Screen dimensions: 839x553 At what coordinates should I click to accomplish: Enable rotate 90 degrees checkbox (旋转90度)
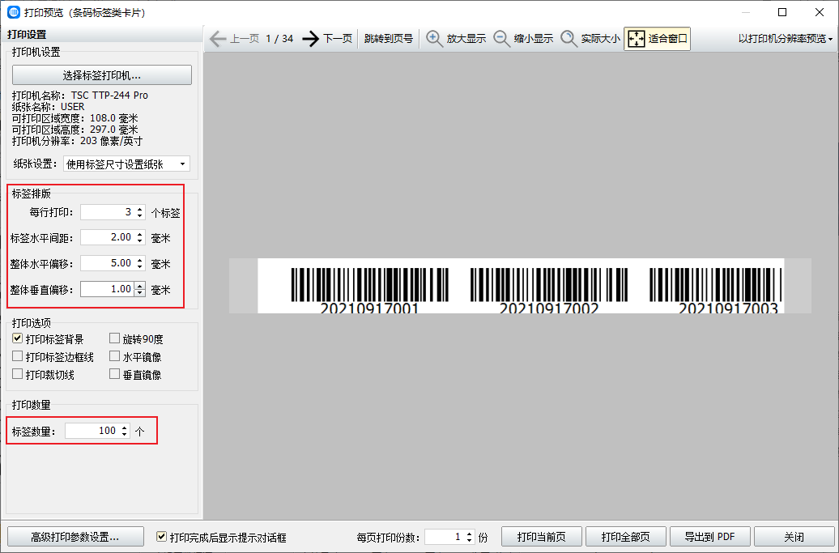click(x=115, y=339)
